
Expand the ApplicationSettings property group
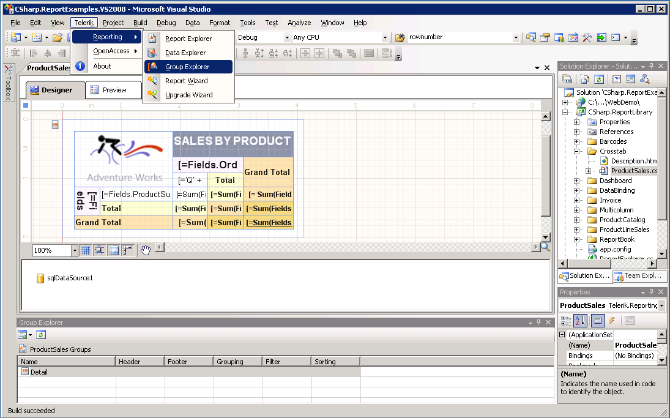pos(562,335)
